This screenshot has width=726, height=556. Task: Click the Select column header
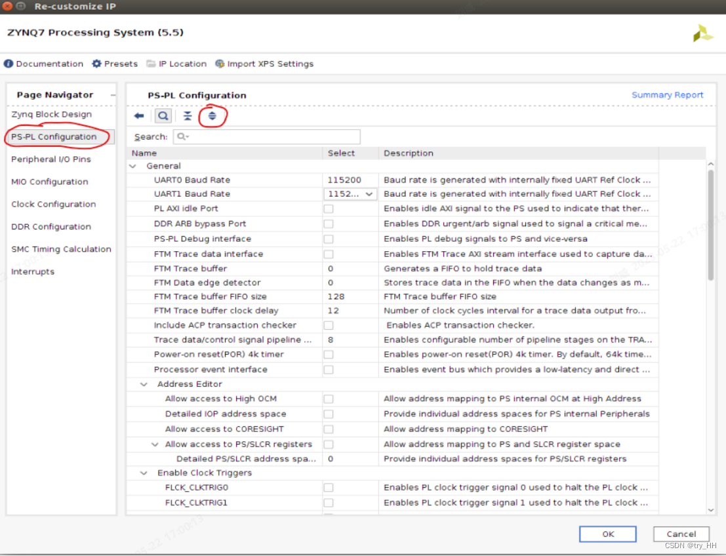point(350,153)
